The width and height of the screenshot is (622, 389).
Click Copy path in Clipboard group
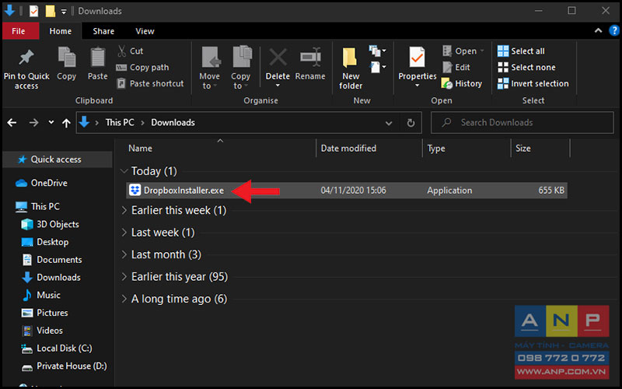point(142,67)
